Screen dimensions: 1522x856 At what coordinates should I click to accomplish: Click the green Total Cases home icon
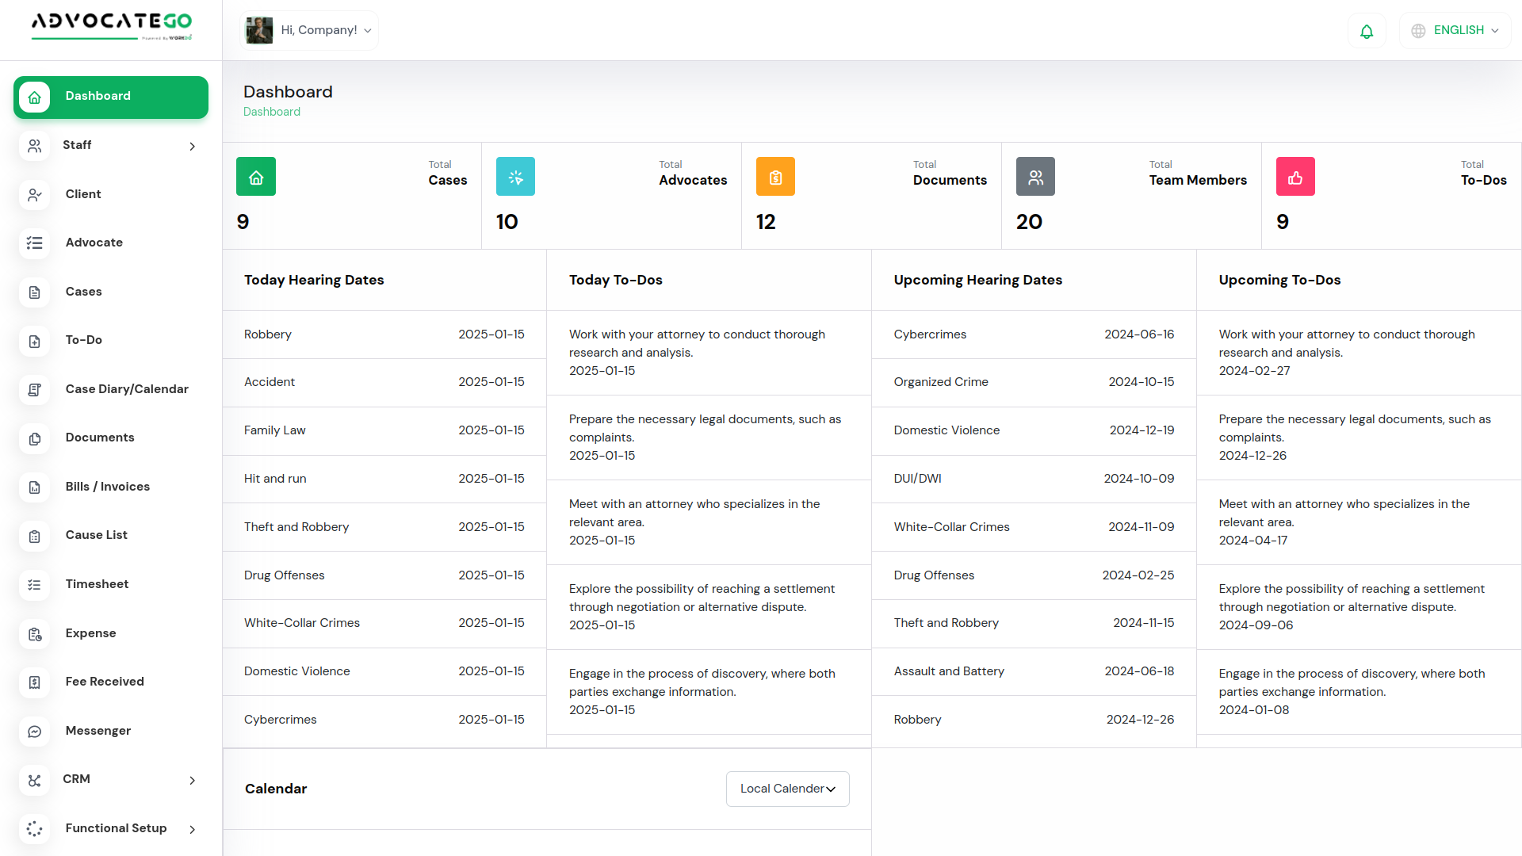click(256, 178)
